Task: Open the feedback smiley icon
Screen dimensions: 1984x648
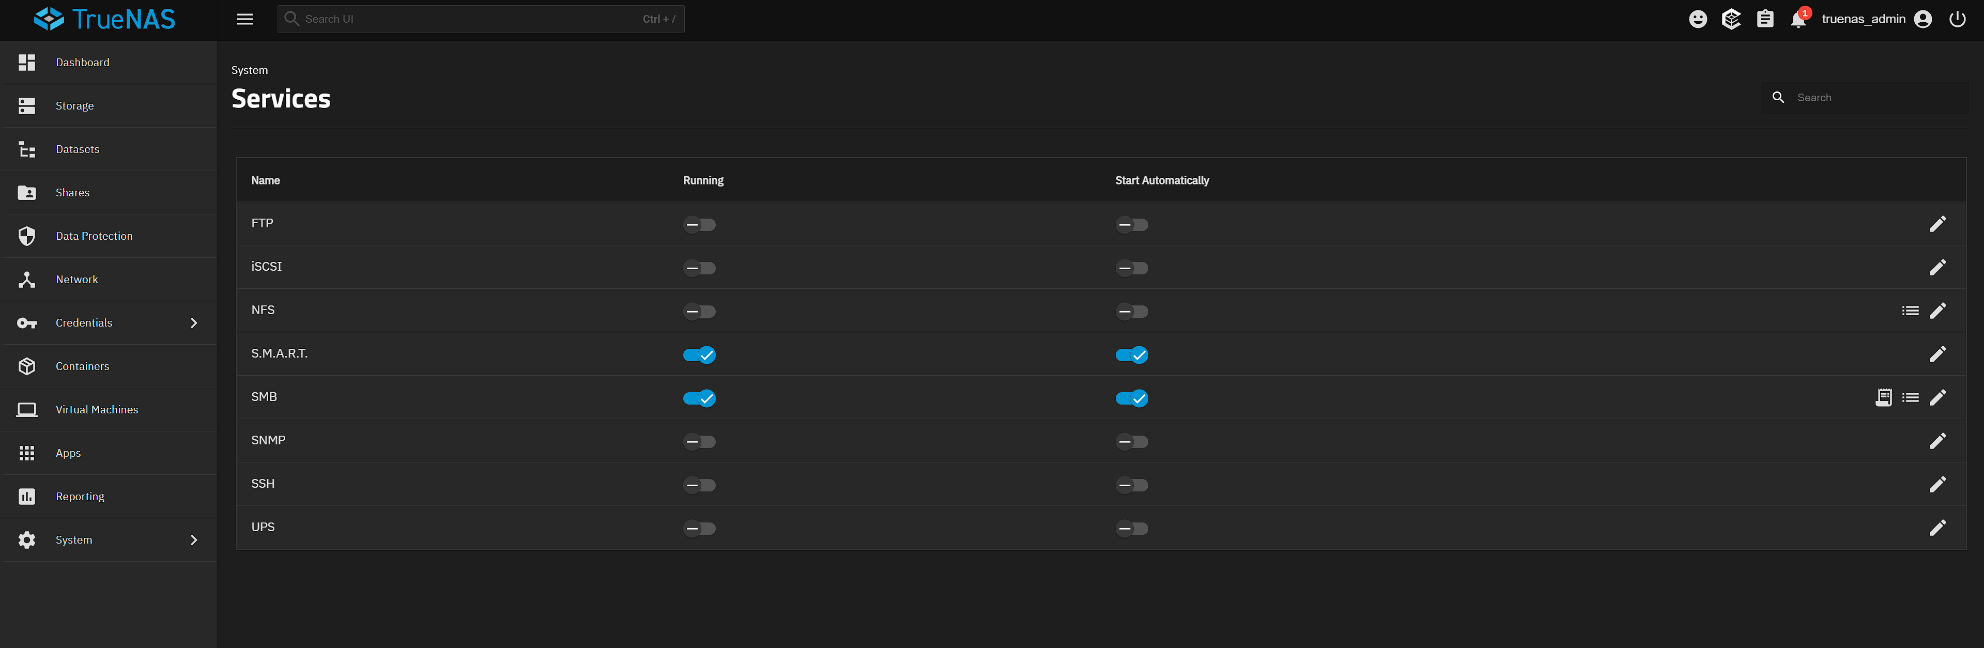Action: (1698, 19)
